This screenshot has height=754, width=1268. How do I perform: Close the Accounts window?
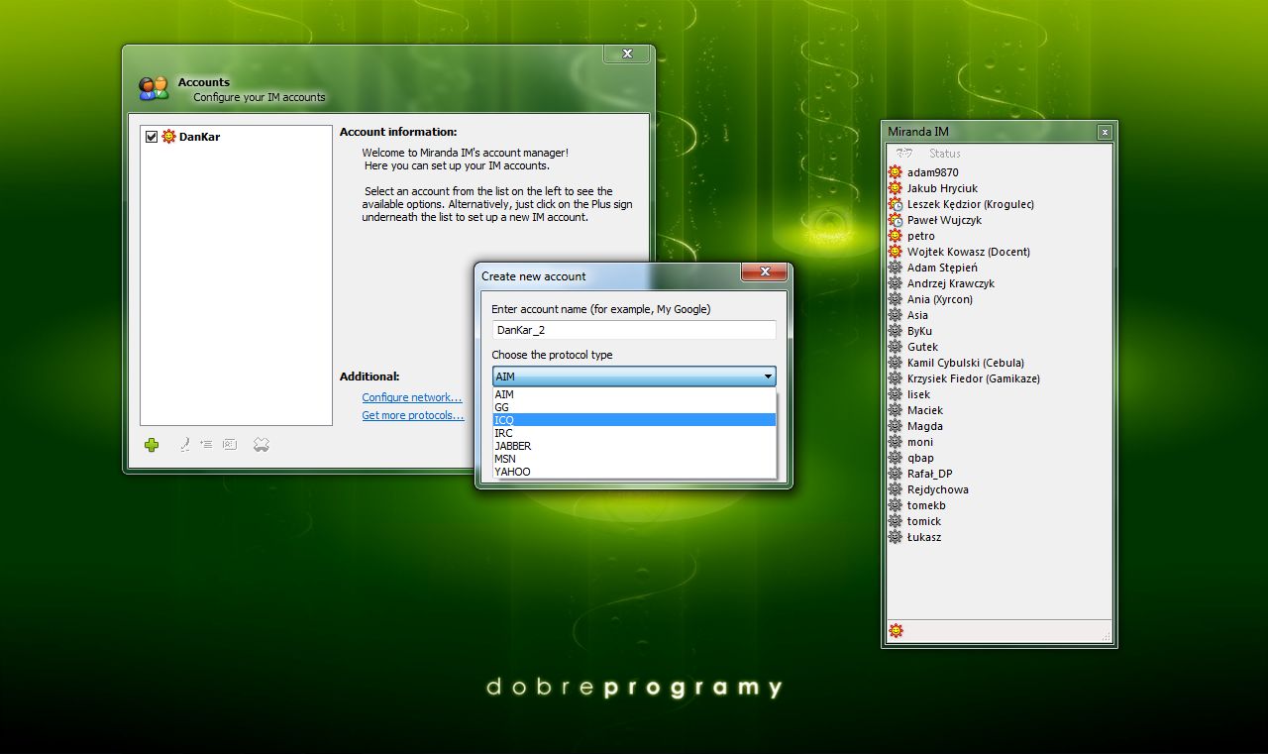(627, 54)
